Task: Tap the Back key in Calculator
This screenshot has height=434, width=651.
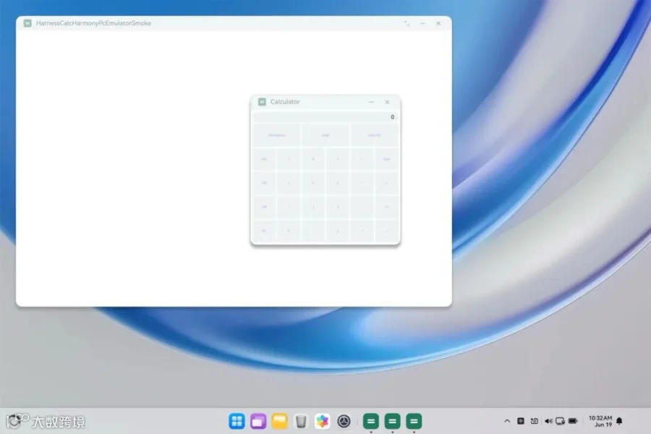Action: click(386, 159)
